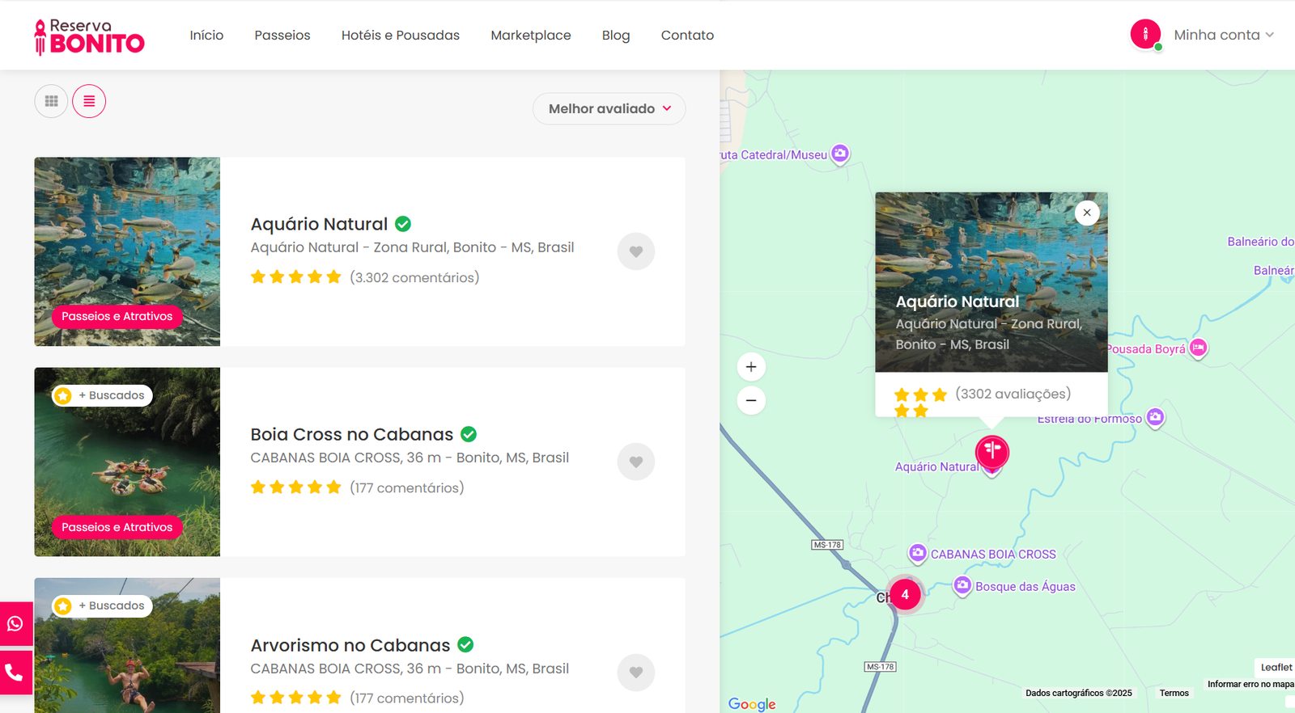1295x713 pixels.
Task: Close the Aquário Natural map popup
Action: pos(1087,213)
